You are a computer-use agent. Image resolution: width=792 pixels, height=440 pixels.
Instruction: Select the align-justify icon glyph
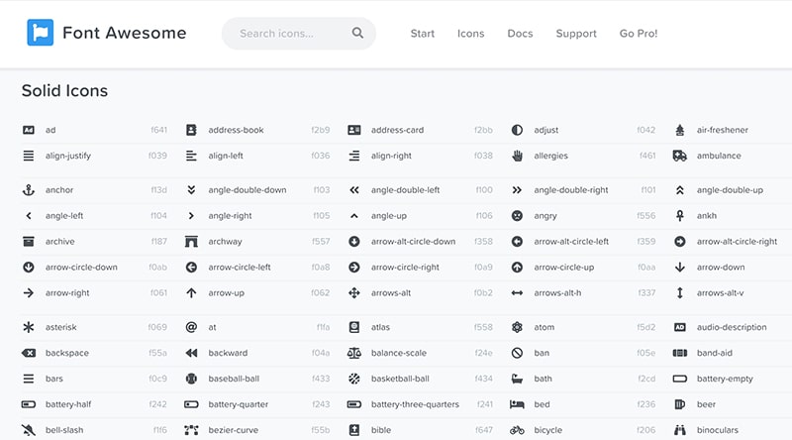(29, 156)
